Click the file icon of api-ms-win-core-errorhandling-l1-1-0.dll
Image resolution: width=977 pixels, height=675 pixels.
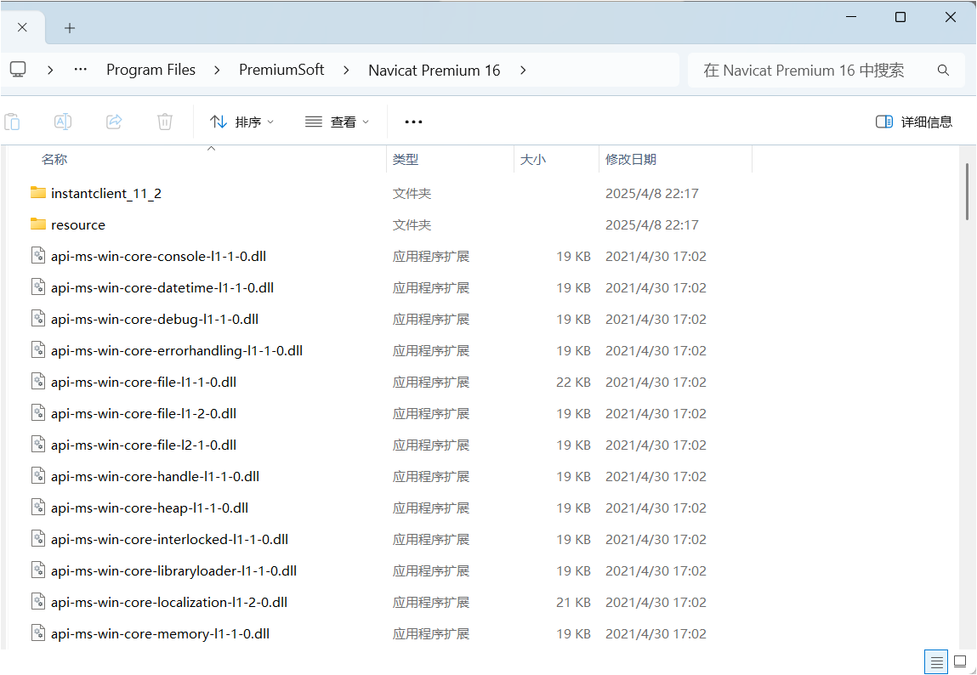[38, 350]
